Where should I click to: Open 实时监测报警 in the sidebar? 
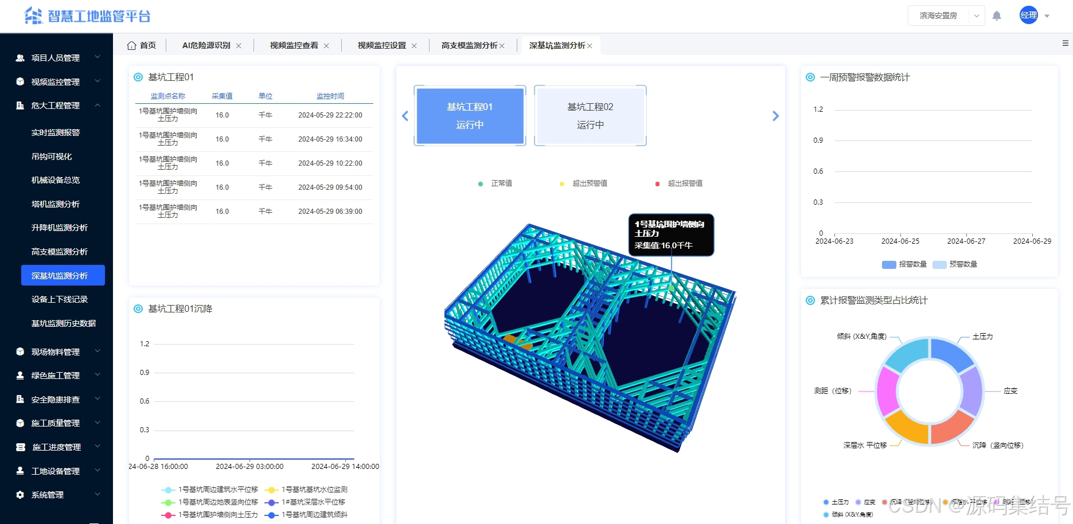coord(56,132)
